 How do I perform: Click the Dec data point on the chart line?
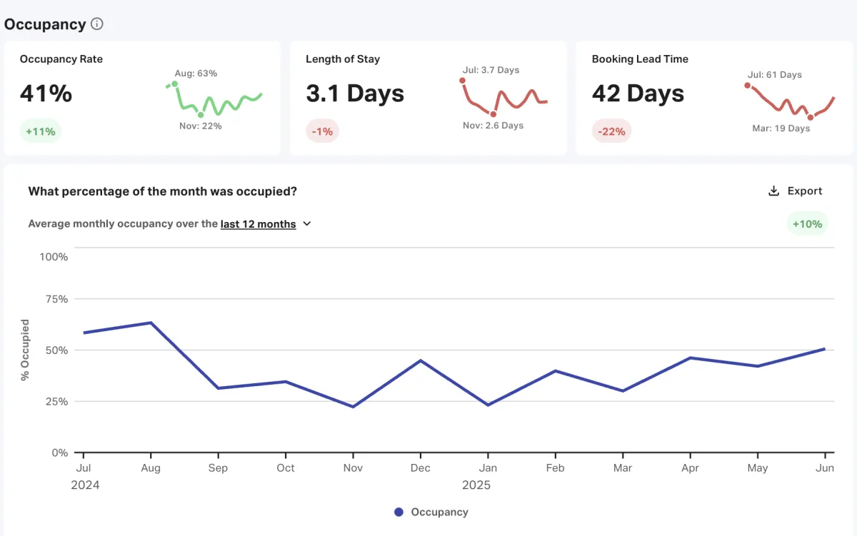421,360
